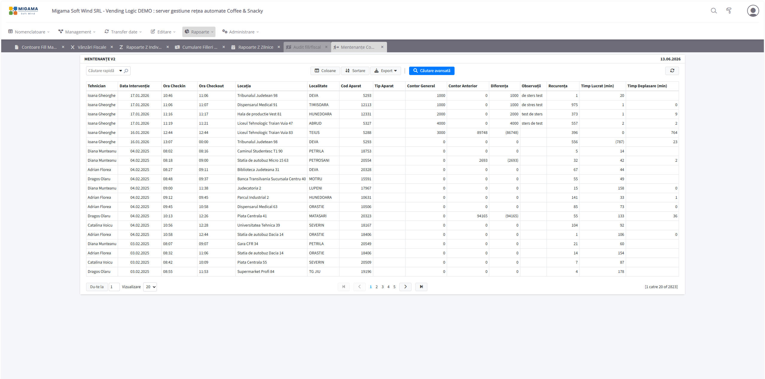Open the Export dropdown
This screenshot has width=765, height=379.
[385, 71]
